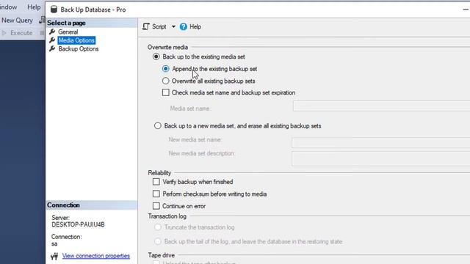Click the Script toolbar icon
470x264 pixels.
coord(146,26)
